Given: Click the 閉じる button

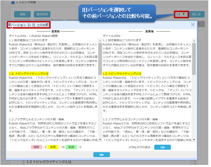Looking at the screenshot, I should tap(196, 14).
